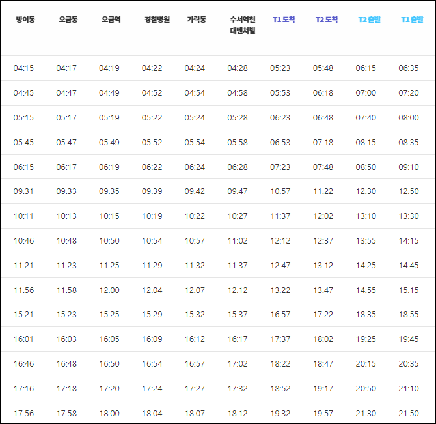436x424 pixels.
Task: Click the 12:07 cell in 가락동 column
Action: click(195, 290)
